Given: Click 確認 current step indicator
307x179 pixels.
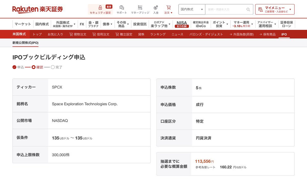Looking at the screenshot, I should pos(37,67).
